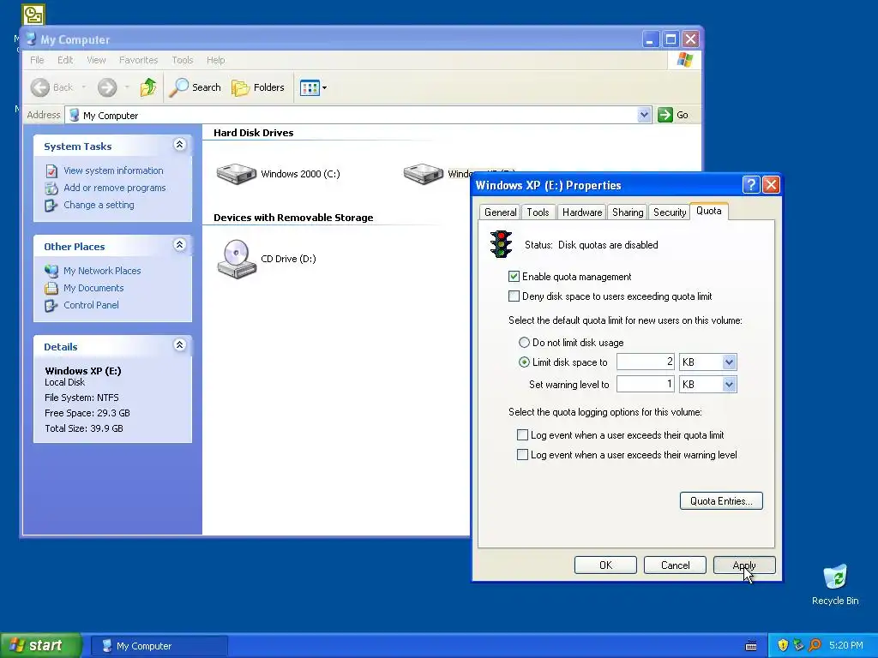Open My Network Places link
Screen dimensions: 878x658
[x=102, y=271]
